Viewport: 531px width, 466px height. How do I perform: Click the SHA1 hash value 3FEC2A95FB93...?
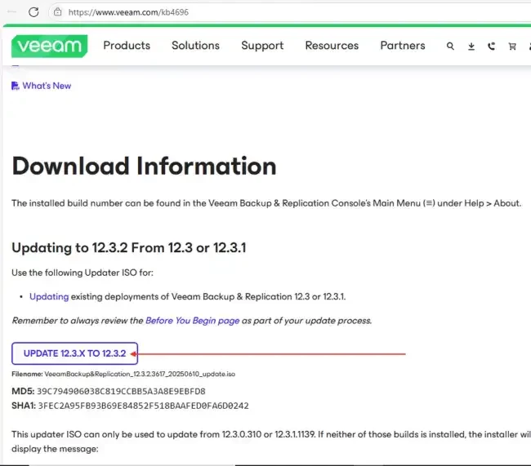coord(143,406)
